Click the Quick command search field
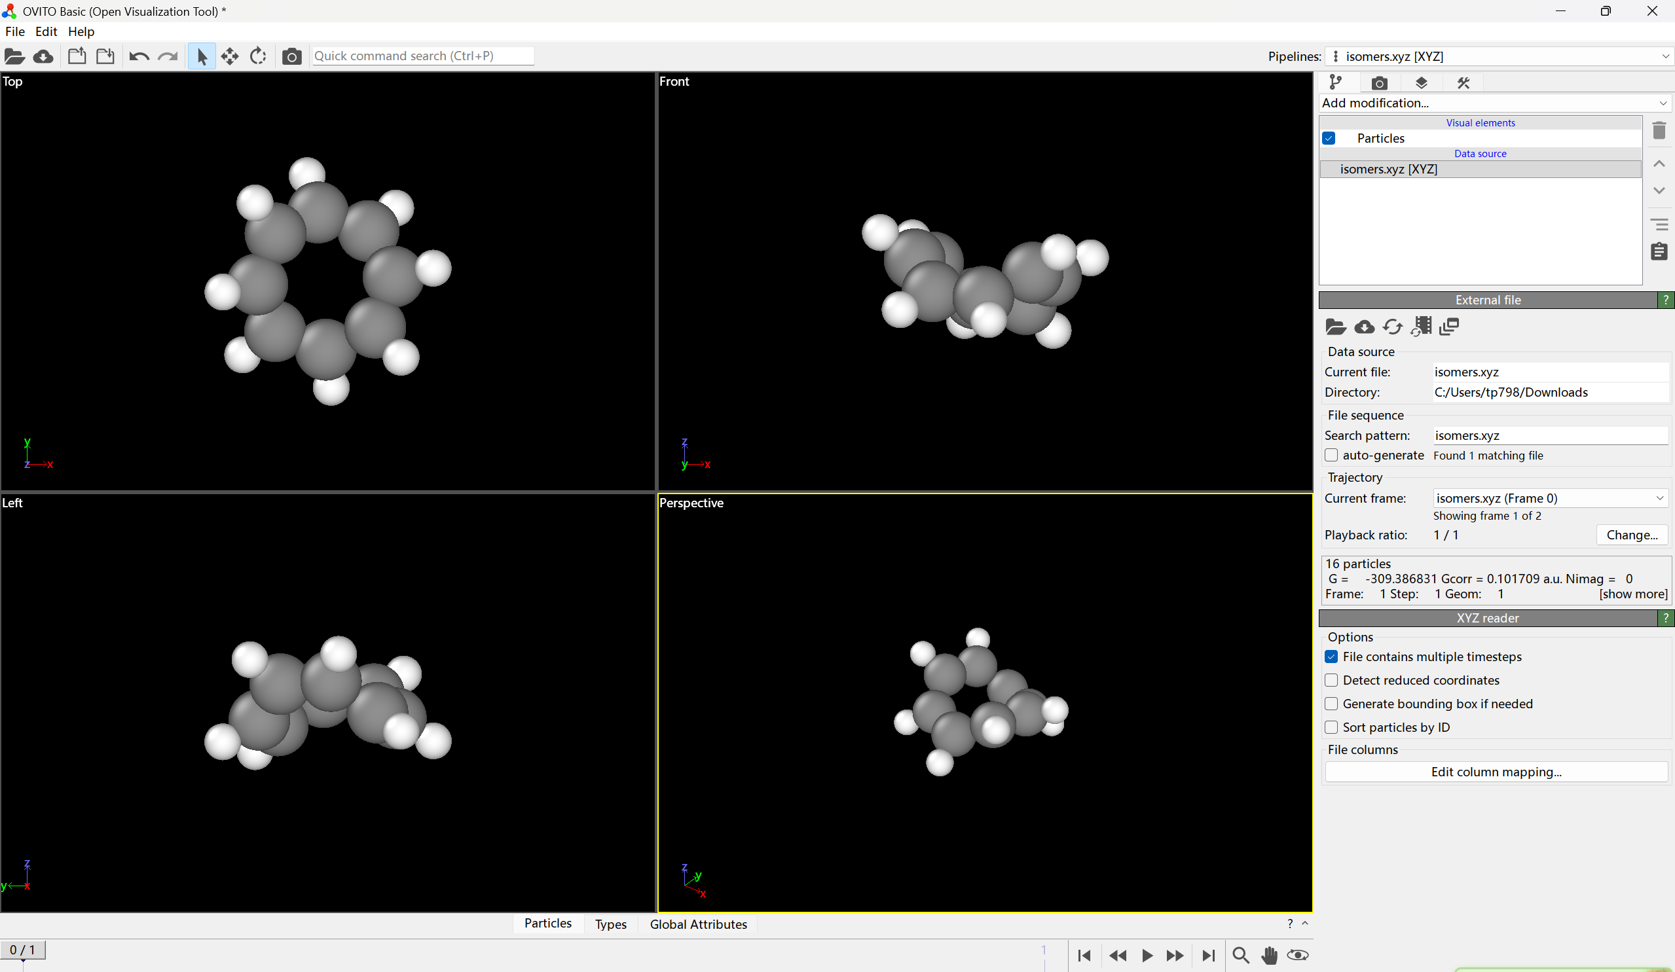 [423, 56]
